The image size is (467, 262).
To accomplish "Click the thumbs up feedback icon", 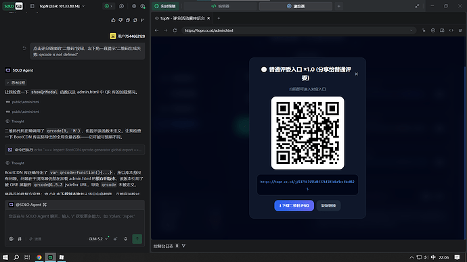I will (113, 20).
